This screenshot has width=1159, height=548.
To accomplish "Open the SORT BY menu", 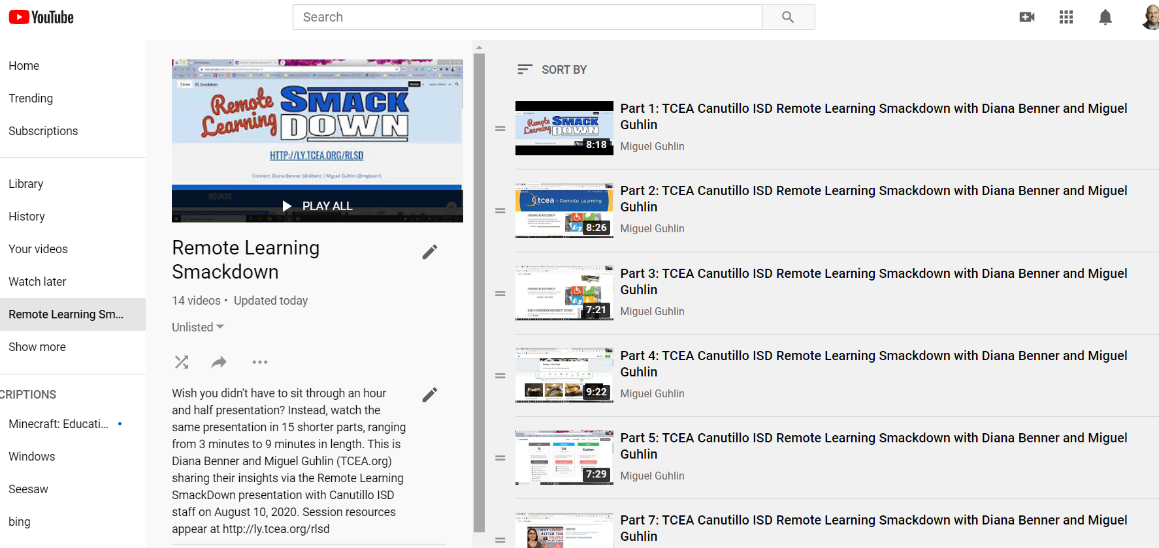I will (x=552, y=69).
